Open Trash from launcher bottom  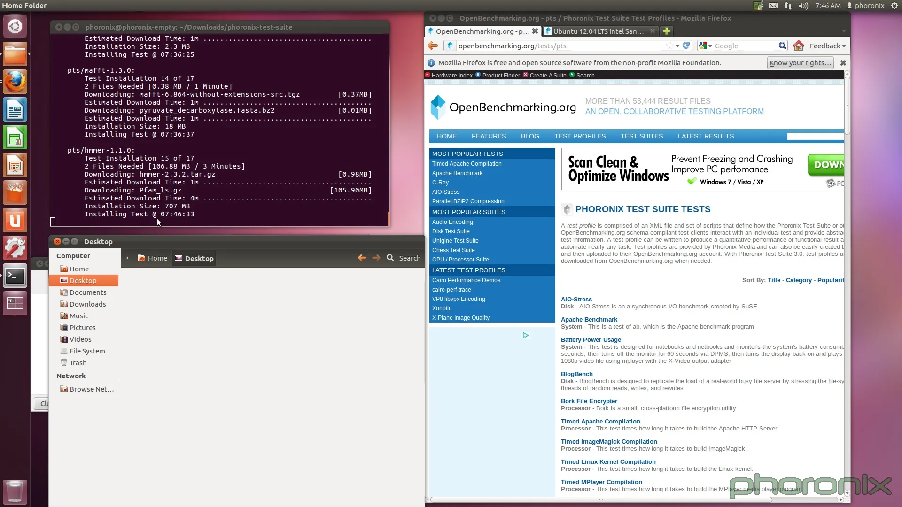pyautogui.click(x=15, y=492)
